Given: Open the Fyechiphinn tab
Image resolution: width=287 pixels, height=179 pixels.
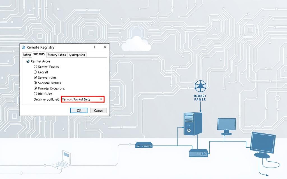Looking at the screenshot, I should pos(77,55).
